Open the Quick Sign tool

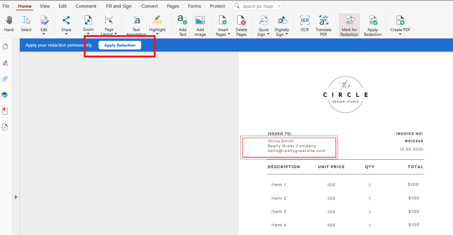(263, 26)
